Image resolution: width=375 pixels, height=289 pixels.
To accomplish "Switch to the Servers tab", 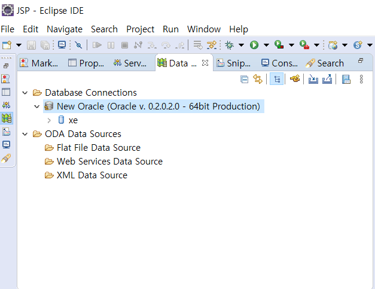I will (130, 63).
